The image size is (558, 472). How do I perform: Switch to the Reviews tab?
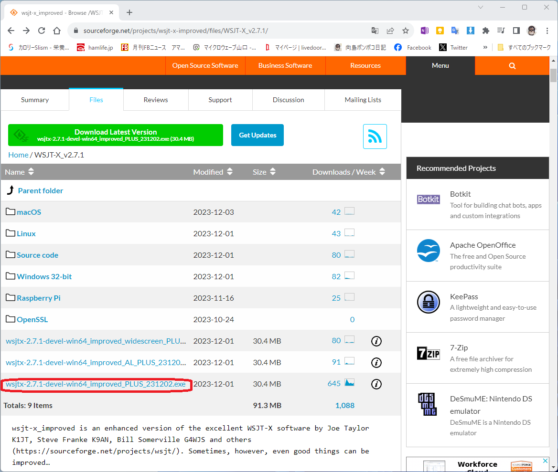(x=156, y=100)
